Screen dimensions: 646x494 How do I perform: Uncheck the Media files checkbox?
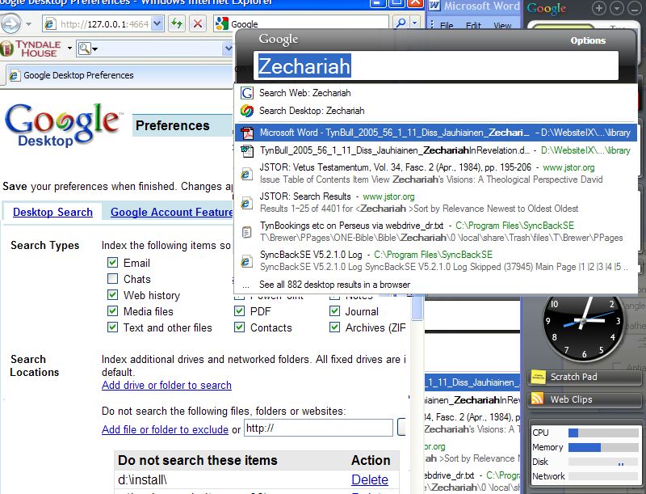pos(112,311)
